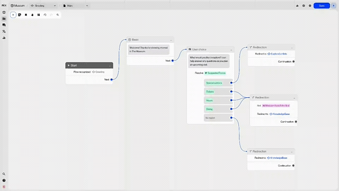This screenshot has height=191, width=339.
Task: Open the folder section in left sidebar
Action: click(x=4, y=19)
